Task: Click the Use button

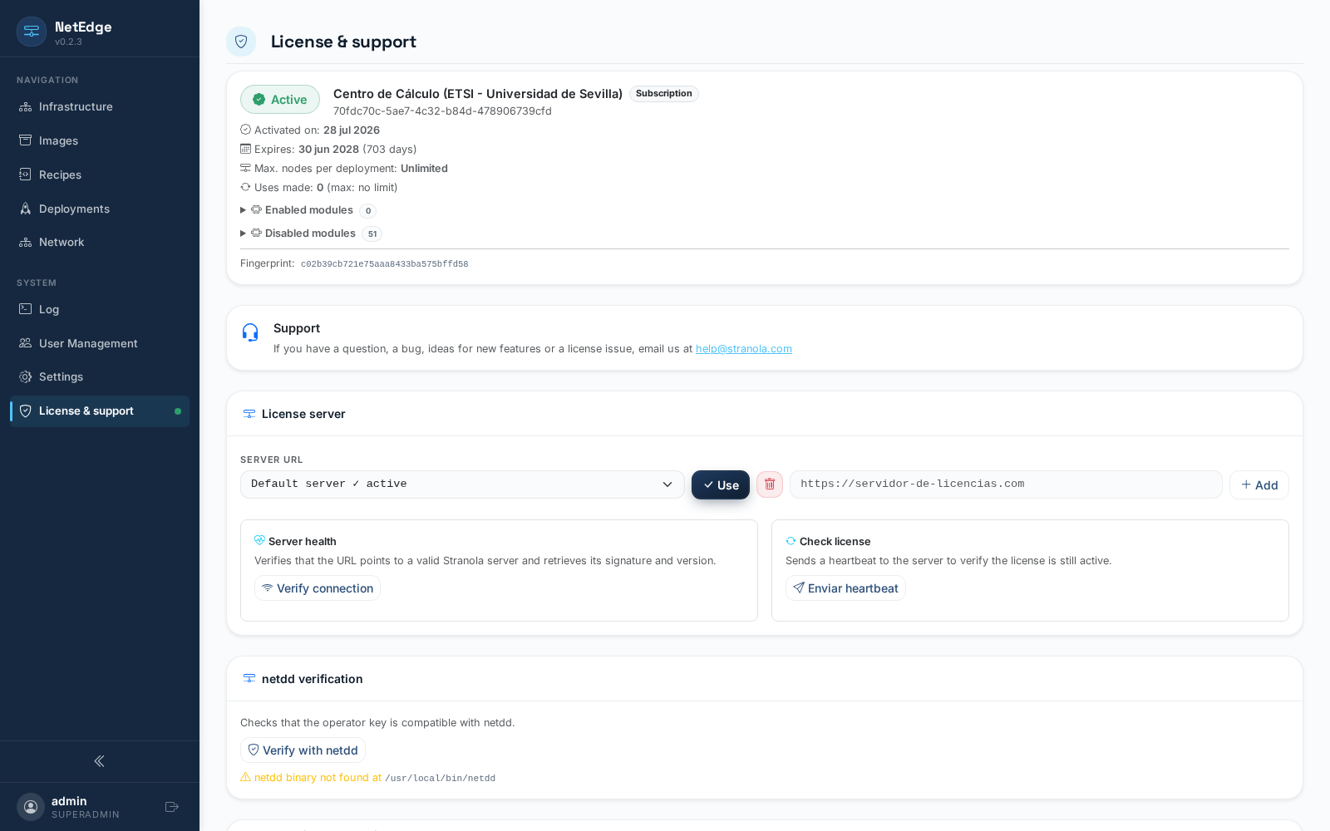Action: (721, 485)
